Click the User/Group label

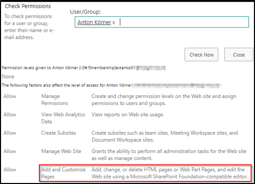point(85,12)
